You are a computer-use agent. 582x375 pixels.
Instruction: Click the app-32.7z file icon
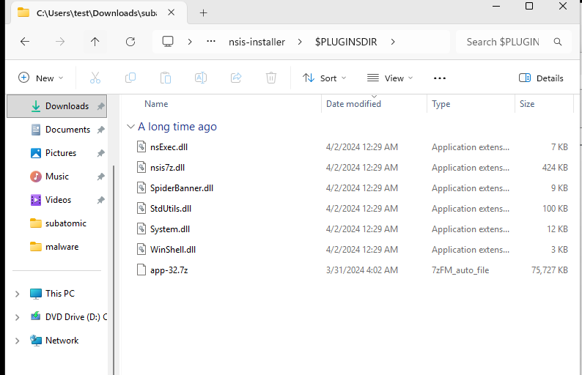[x=141, y=270]
